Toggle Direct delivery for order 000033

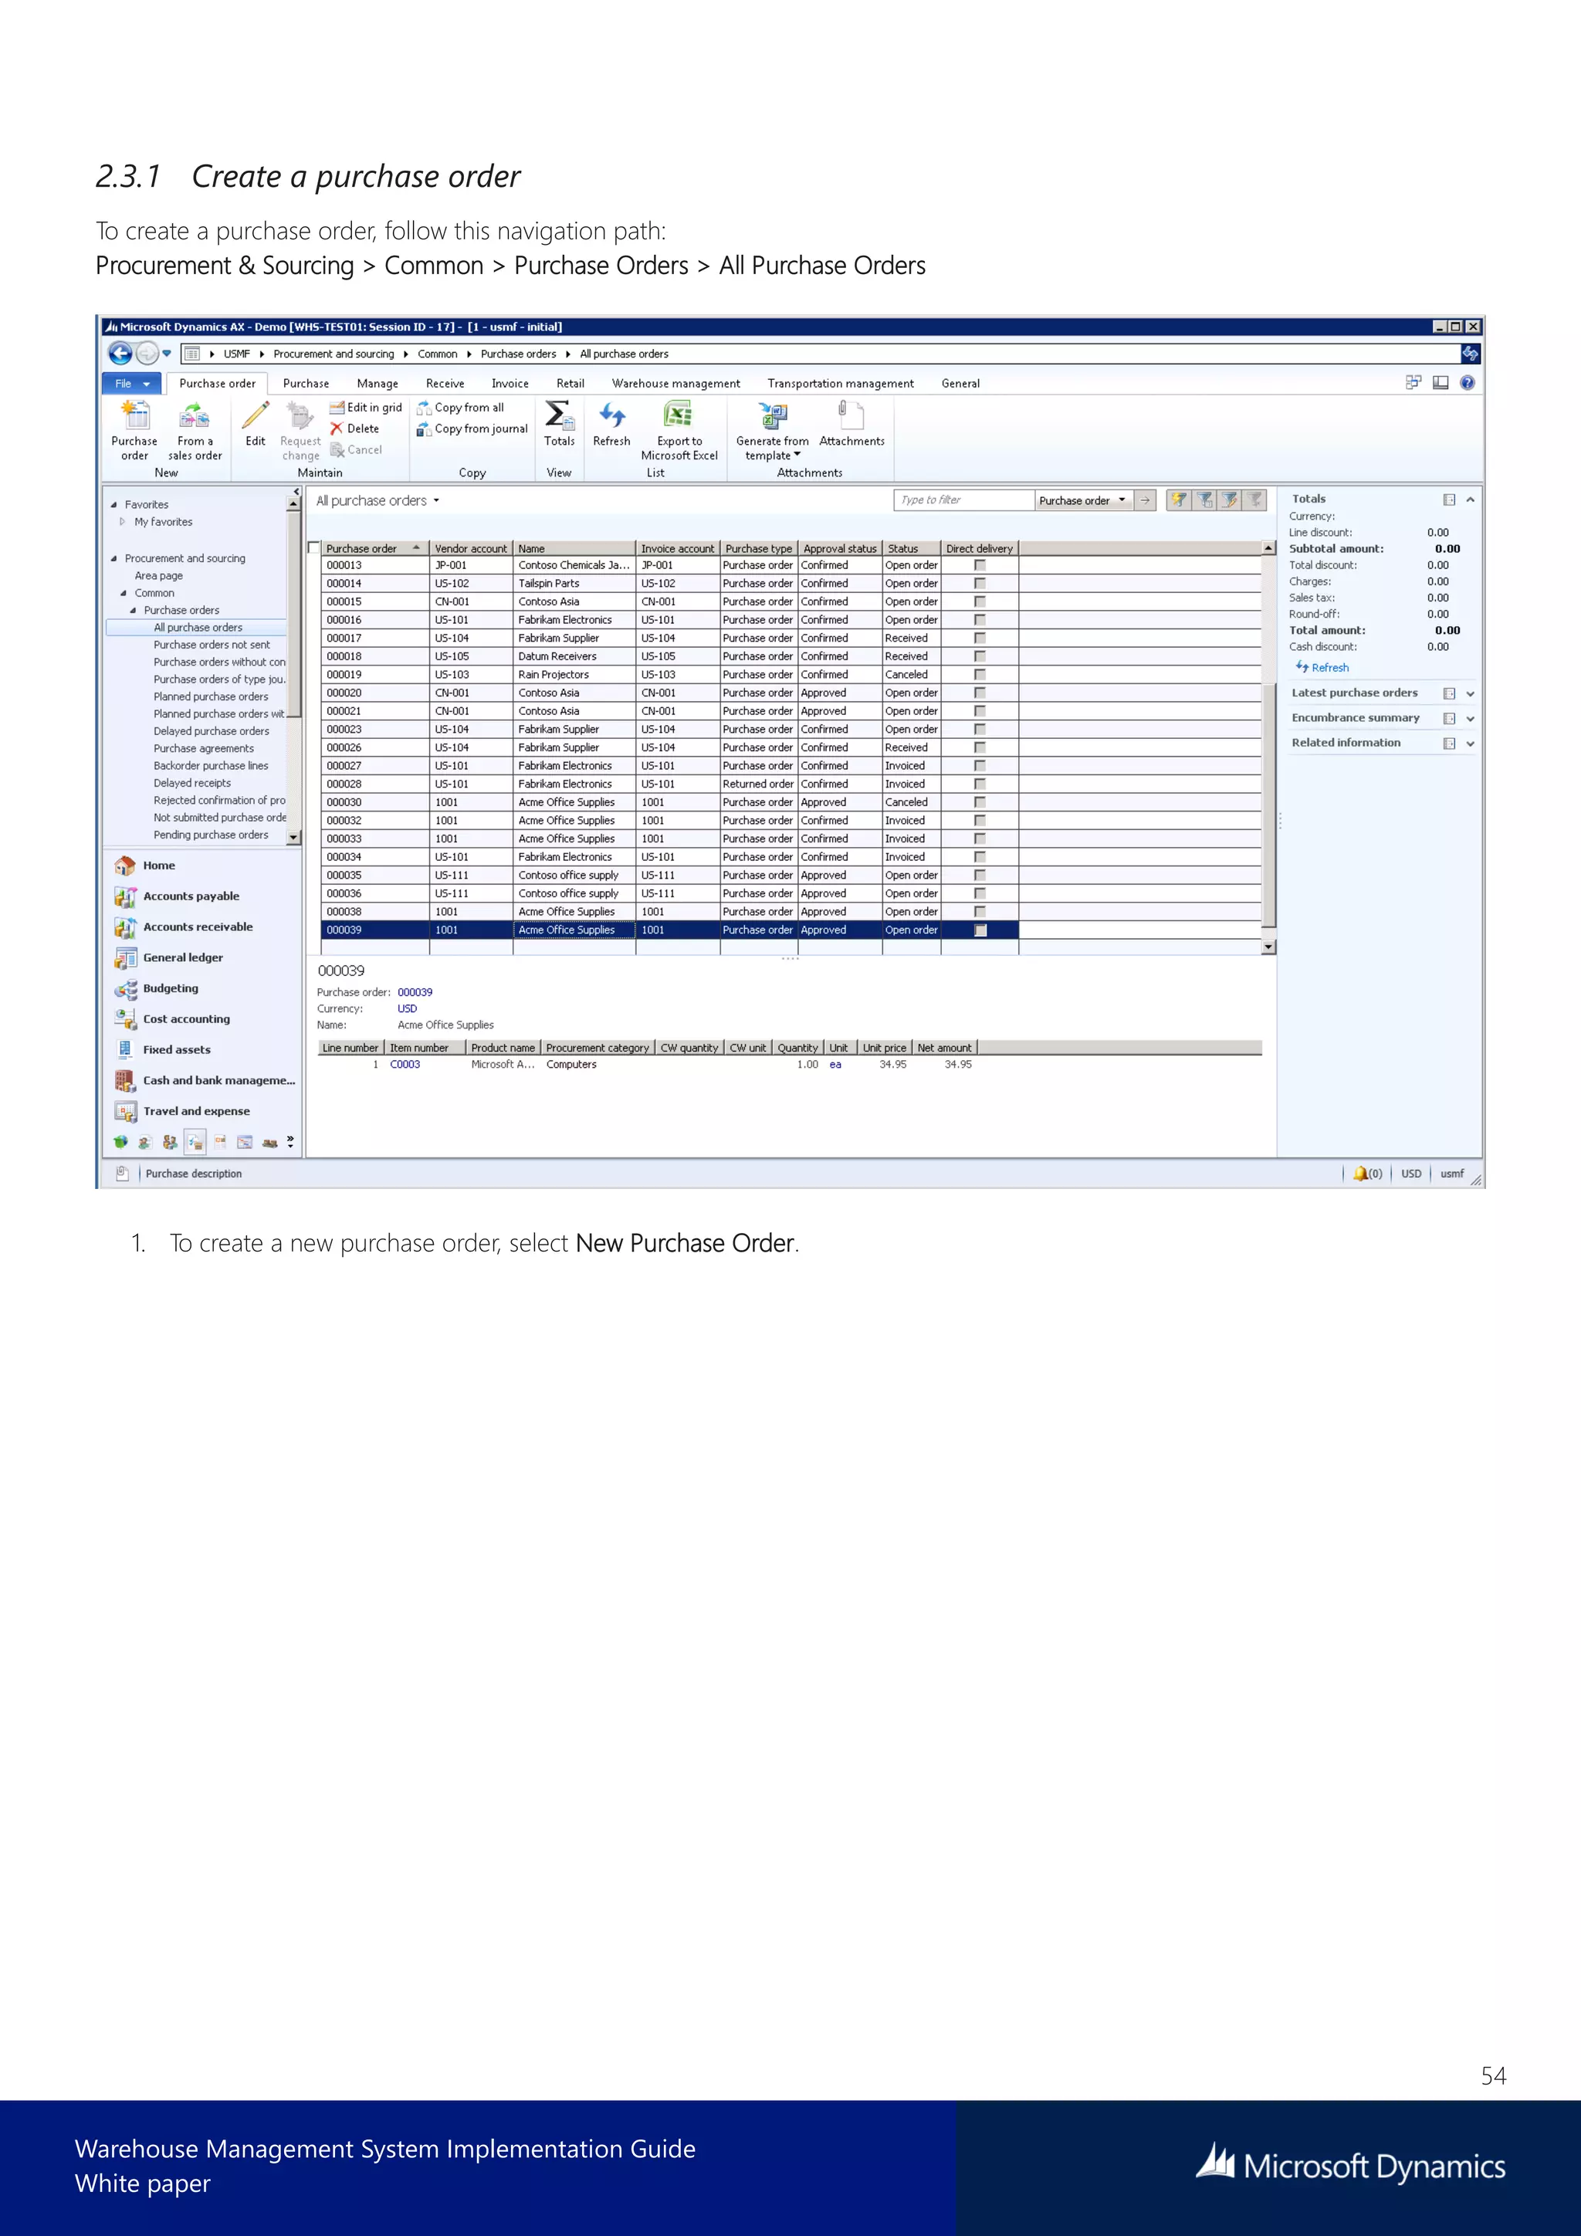tap(980, 839)
